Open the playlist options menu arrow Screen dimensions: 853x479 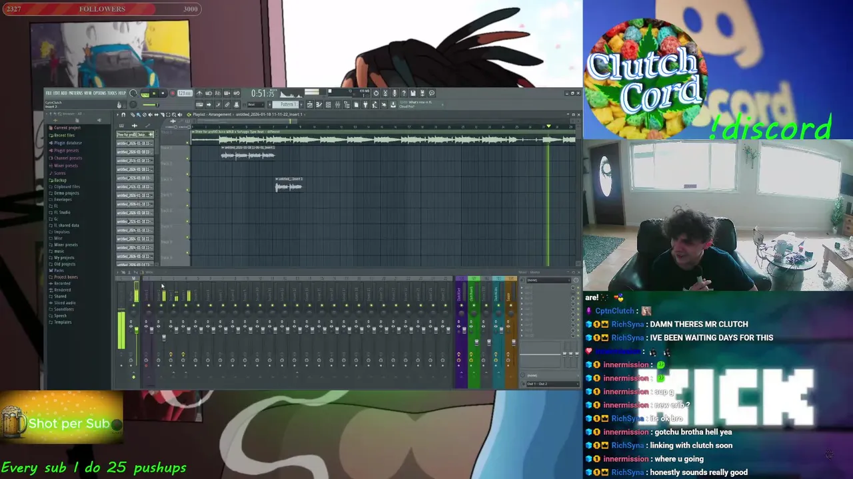tap(117, 114)
